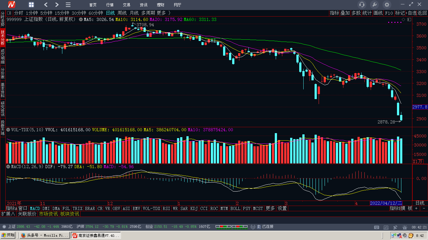Image resolution: width=428 pixels, height=240 pixels.
Task: Expand the 更多 periods dropdown
Action: click(x=164, y=13)
